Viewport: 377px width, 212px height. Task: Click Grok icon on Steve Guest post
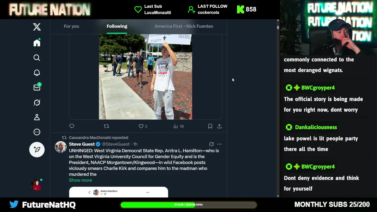(x=211, y=144)
